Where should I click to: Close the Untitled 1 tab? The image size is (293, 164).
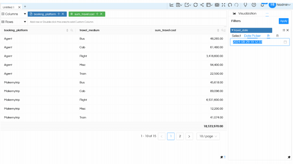19,7
